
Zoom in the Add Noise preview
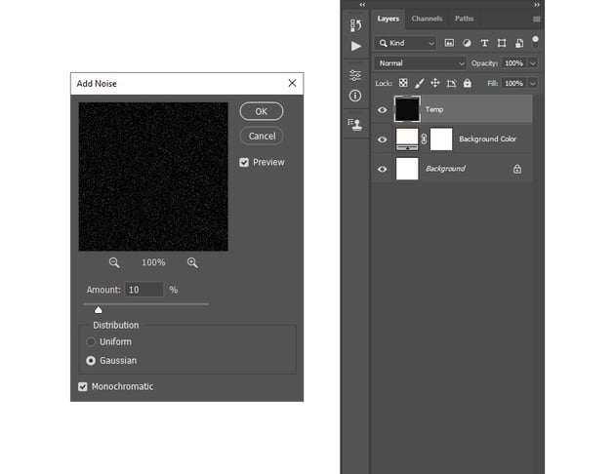coord(192,262)
